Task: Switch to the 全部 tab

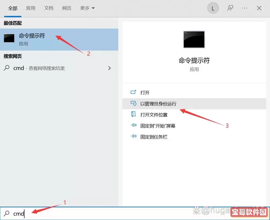Action: tap(13, 8)
